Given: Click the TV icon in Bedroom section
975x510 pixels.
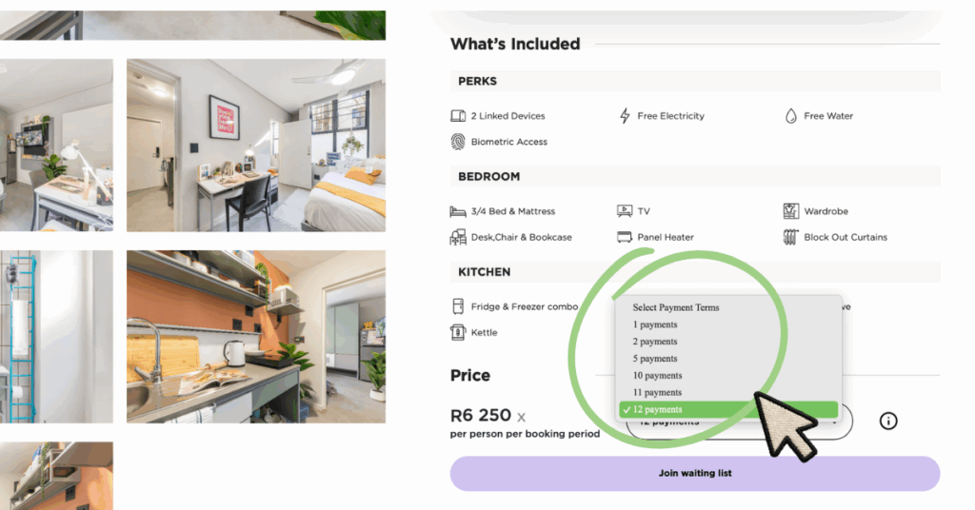Looking at the screenshot, I should (x=625, y=211).
